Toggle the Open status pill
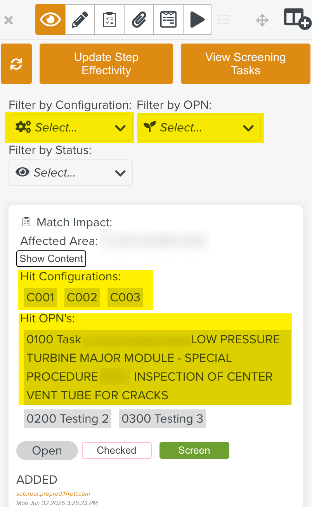 tap(47, 451)
